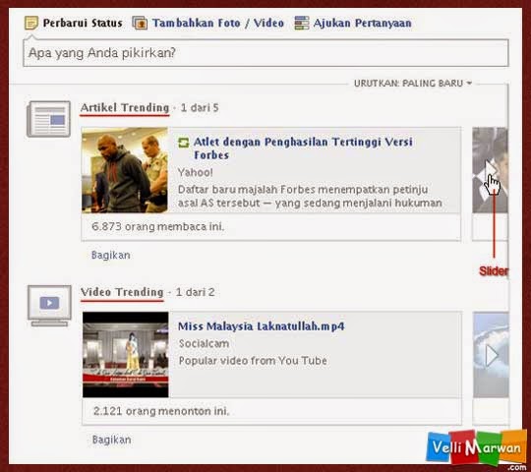Click 'Popular video from You Tube' text
531x472 pixels.
[253, 361]
